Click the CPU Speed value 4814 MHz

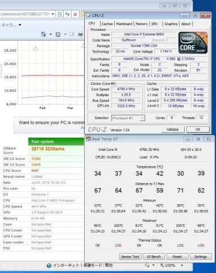(39, 206)
